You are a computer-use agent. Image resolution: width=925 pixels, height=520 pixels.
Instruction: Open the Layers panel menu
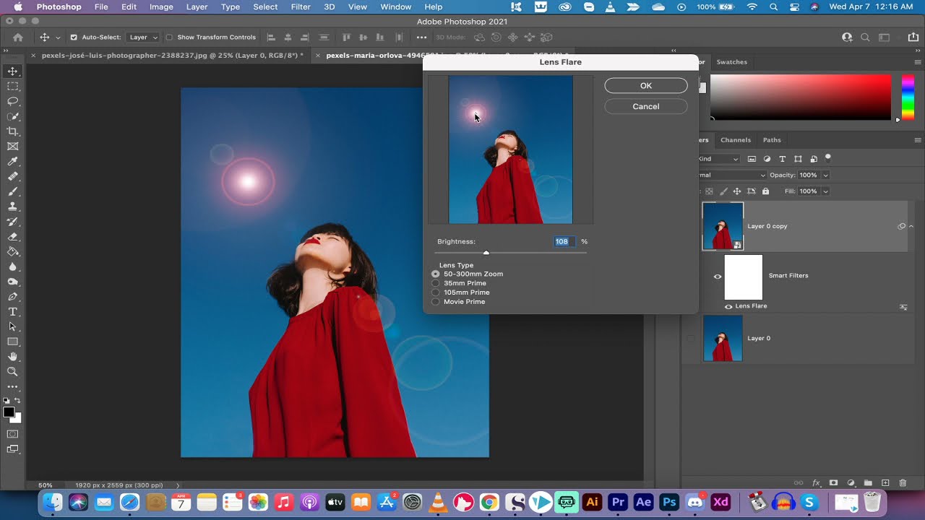pos(918,140)
